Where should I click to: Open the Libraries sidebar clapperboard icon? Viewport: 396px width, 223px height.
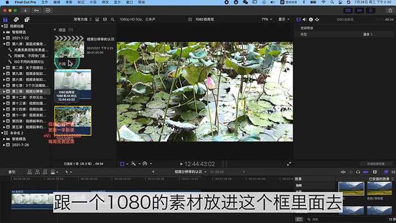pyautogui.click(x=5, y=19)
